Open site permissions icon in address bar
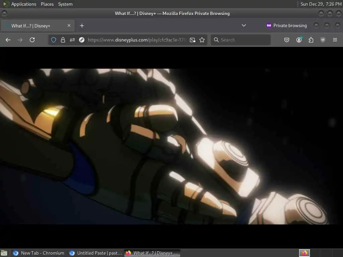Viewport: 343px width, 257px height. (x=72, y=40)
